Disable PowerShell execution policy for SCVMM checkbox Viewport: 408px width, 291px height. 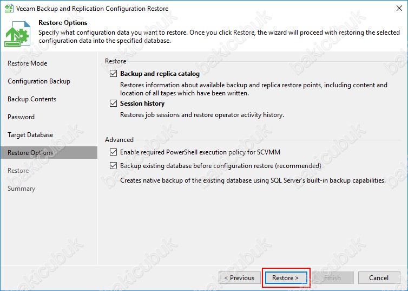[x=113, y=152]
